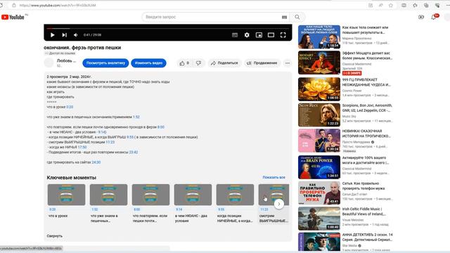Open on-screen keyboard icon in search
450x253 pixels.
pos(284,17)
